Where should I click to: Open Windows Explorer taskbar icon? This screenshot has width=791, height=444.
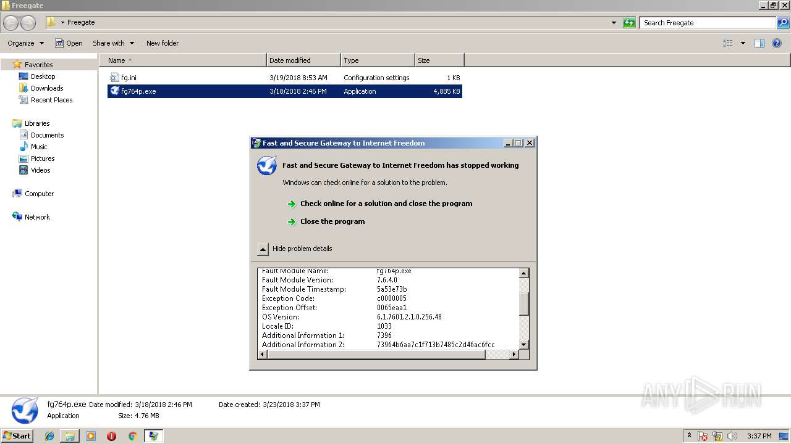click(x=70, y=436)
